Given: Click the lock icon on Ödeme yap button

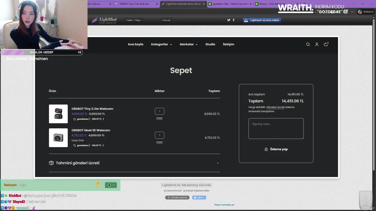Looking at the screenshot, I should [266, 149].
